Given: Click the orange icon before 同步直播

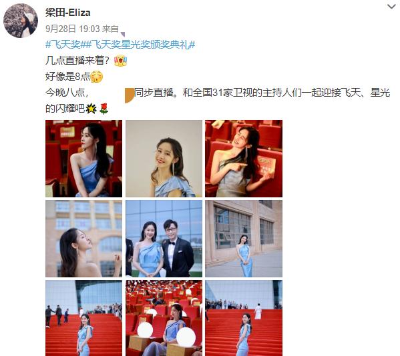Looking at the screenshot, I should click(x=130, y=95).
